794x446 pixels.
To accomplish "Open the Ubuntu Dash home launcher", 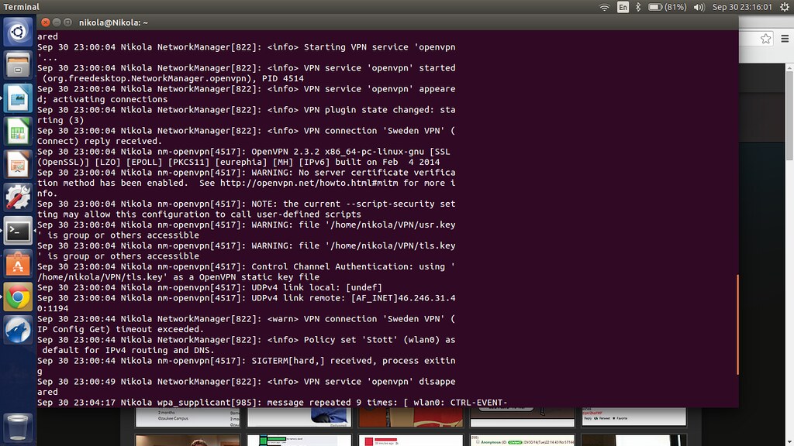I will click(18, 32).
